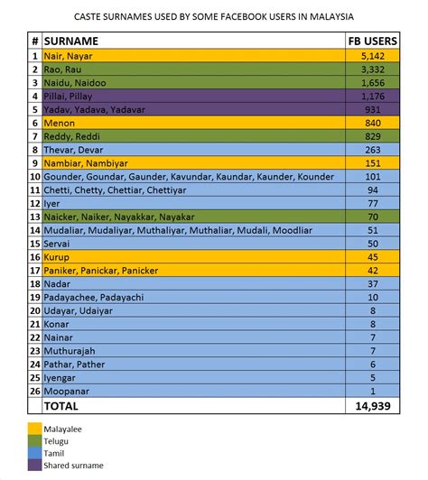Click the 840 user count value

coord(373,123)
